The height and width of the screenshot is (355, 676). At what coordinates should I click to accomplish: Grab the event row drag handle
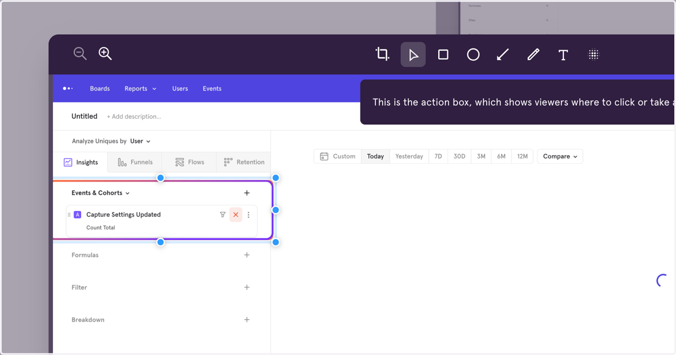[69, 215]
